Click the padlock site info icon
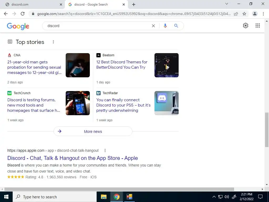The height and width of the screenshot is (202, 269). click(33, 14)
